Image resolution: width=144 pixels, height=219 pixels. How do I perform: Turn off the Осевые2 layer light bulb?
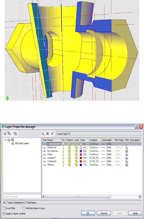63,161
